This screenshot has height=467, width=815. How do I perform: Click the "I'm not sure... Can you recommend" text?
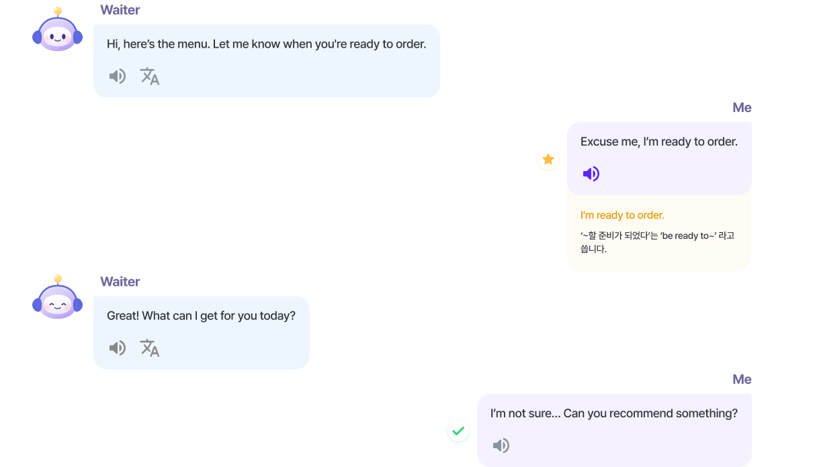coord(614,413)
